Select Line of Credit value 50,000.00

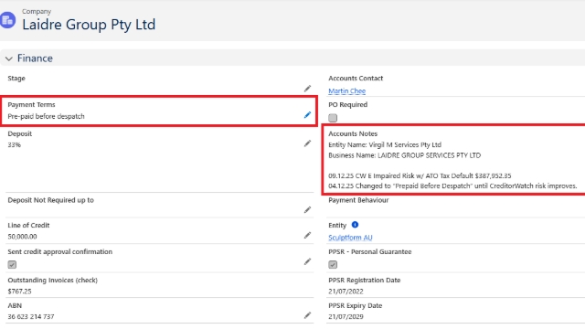point(22,237)
